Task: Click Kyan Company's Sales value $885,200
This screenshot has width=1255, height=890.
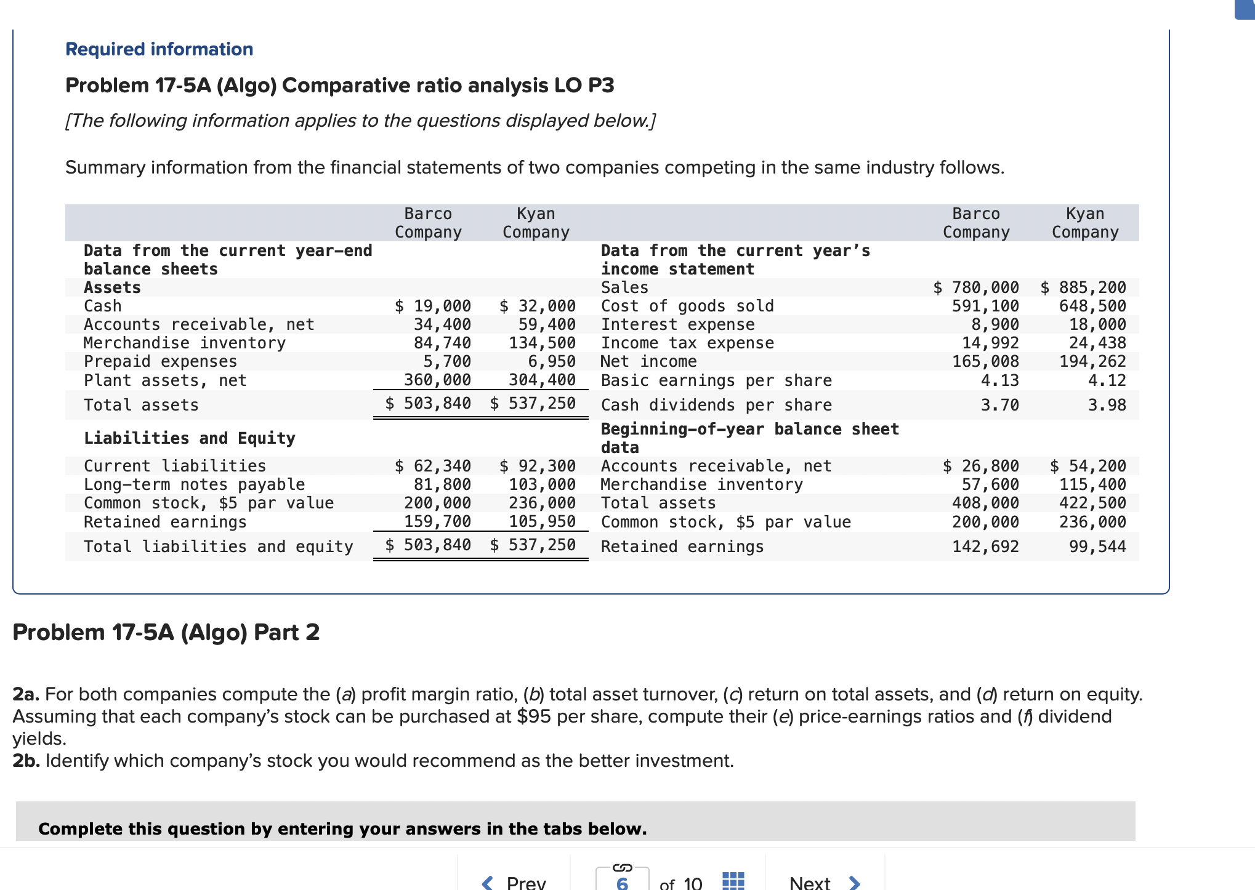Action: (x=1083, y=287)
